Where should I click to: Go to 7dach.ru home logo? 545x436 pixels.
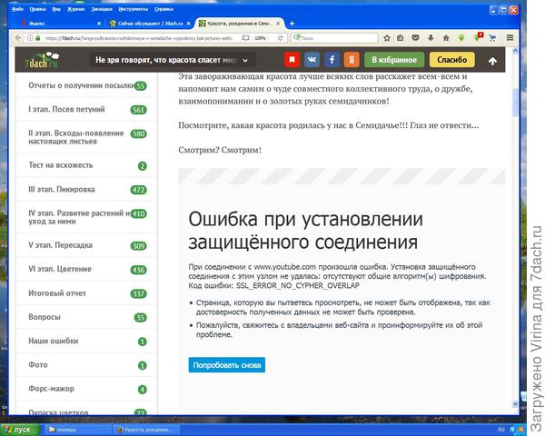pyautogui.click(x=42, y=60)
